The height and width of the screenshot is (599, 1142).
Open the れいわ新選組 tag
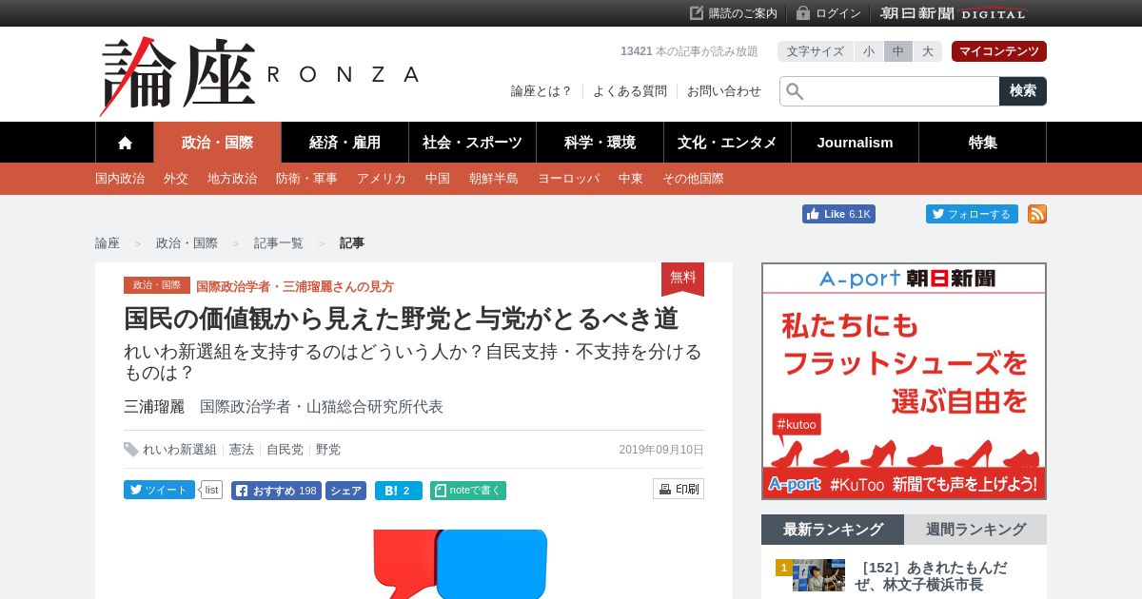180,450
